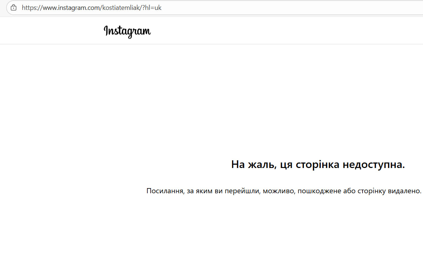Click the word "Посилання" in error description
This screenshot has height=254, width=423.
click(164, 191)
